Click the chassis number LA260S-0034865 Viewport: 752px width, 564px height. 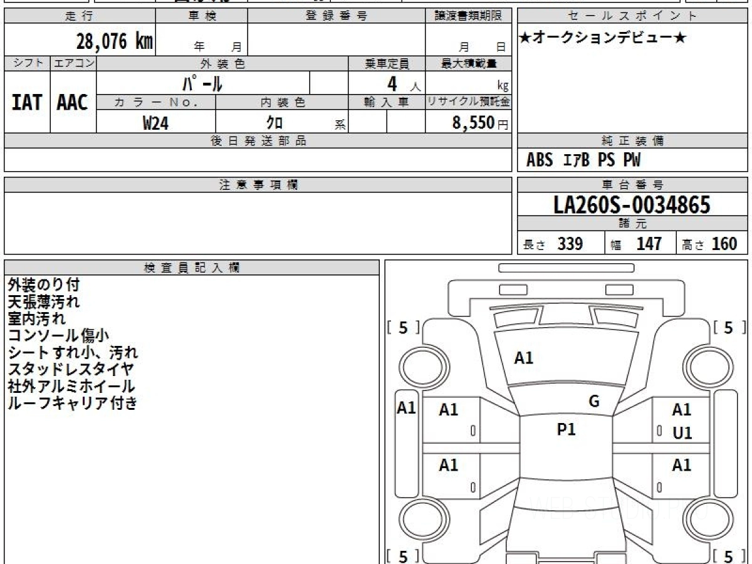(x=632, y=205)
